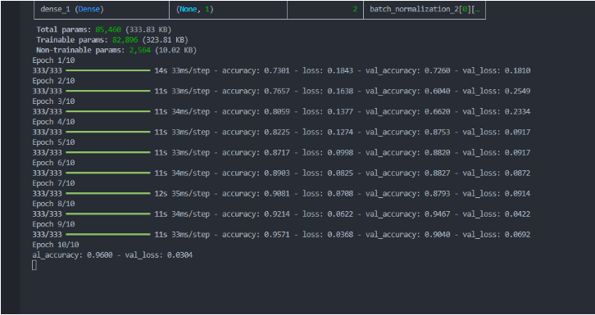
Task: Click "333/333" in the accuracy 0.9214 row
Action: coord(47,214)
